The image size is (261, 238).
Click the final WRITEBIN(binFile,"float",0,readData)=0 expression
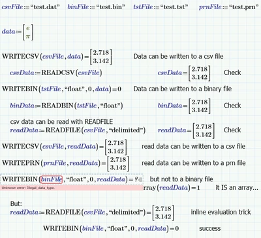(x=111, y=228)
